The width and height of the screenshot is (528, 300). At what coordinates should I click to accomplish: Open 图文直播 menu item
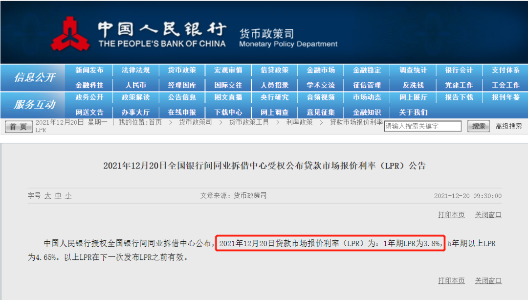pyautogui.click(x=228, y=97)
